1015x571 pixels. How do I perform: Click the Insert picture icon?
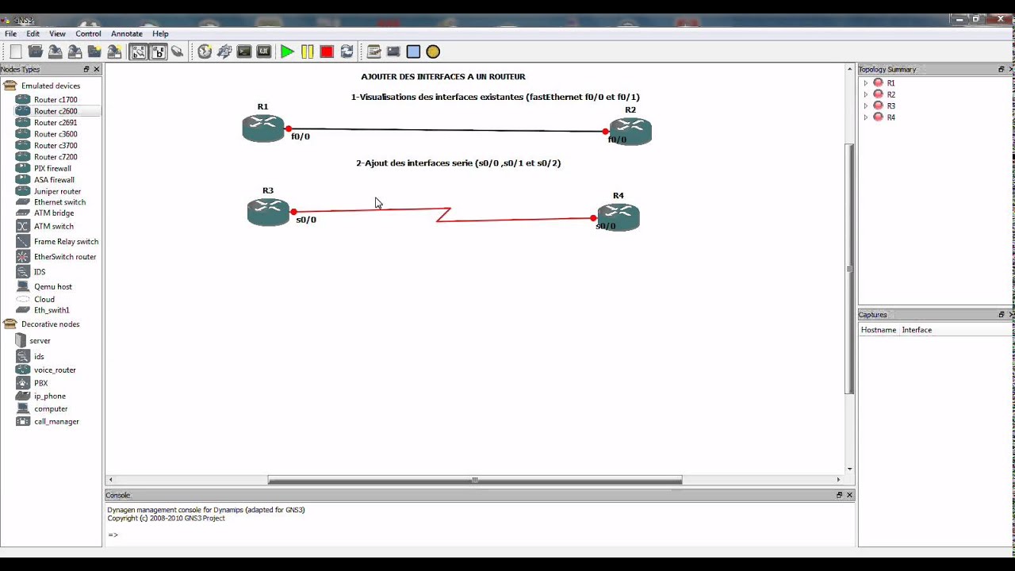click(393, 52)
